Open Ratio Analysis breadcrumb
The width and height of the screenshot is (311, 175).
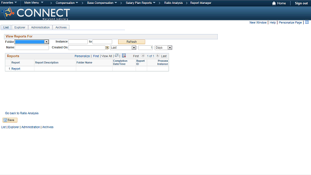pyautogui.click(x=173, y=3)
